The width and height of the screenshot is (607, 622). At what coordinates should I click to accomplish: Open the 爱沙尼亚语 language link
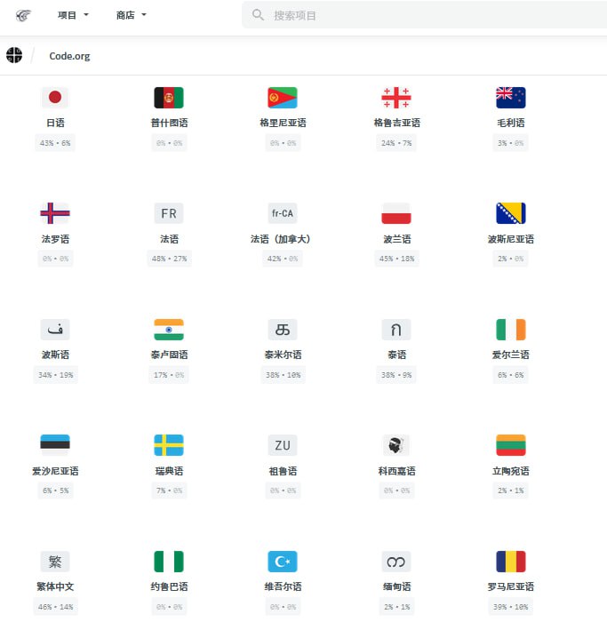55,471
